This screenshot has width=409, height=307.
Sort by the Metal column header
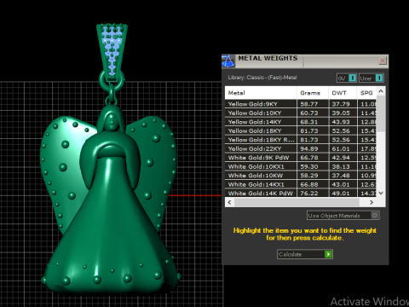(x=261, y=93)
